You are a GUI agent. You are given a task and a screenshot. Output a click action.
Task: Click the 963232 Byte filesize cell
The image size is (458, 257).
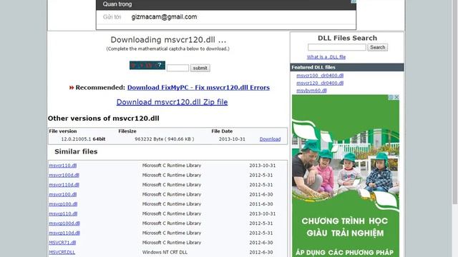click(165, 139)
